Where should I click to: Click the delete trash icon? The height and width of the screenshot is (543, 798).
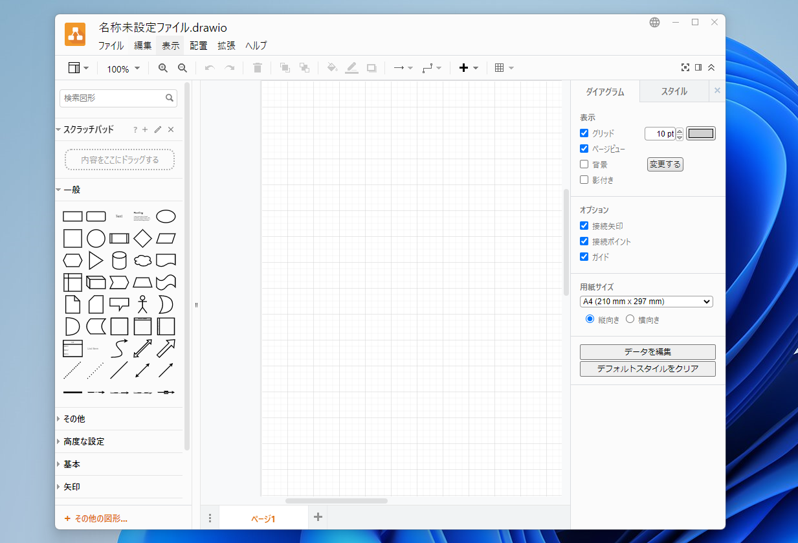[257, 68]
